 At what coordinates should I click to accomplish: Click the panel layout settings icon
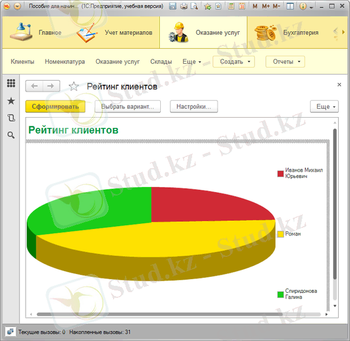(290, 6)
